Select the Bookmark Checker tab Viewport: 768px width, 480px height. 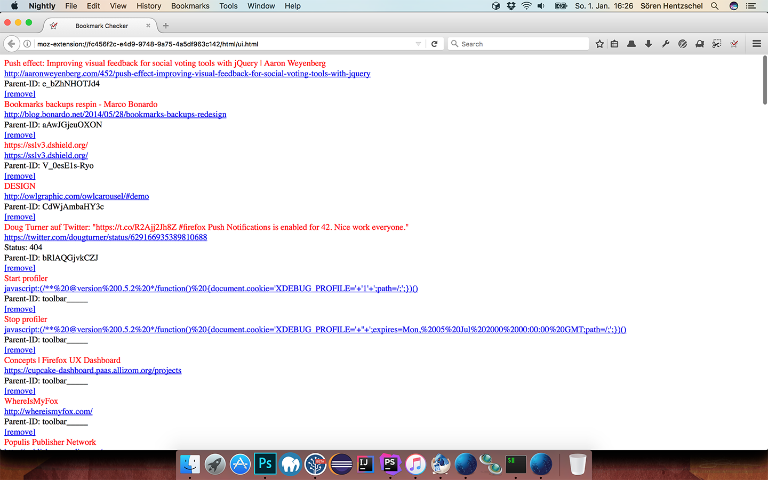point(100,26)
